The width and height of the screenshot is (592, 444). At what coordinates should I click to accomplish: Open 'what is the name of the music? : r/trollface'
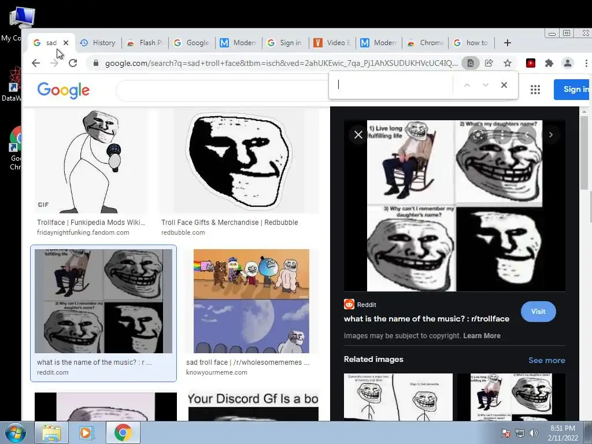[426, 319]
